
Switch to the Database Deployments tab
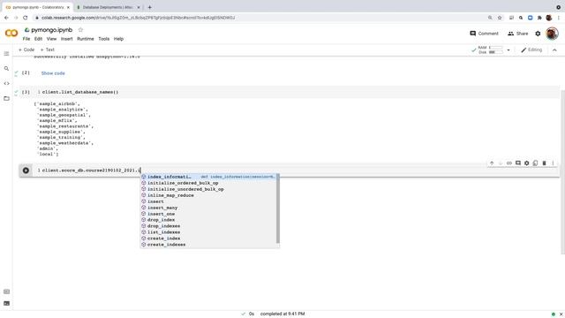108,7
